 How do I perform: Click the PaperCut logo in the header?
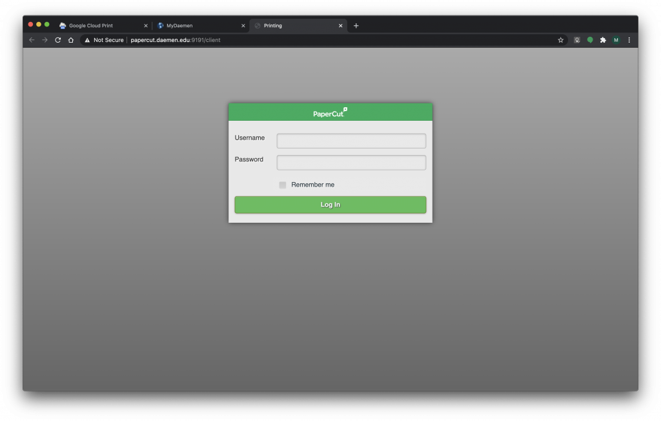click(330, 112)
